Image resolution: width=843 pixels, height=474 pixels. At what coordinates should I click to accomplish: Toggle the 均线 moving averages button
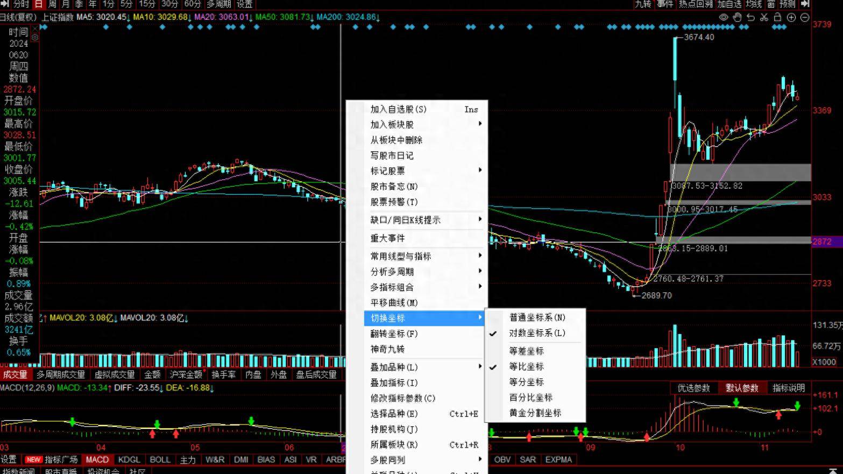754,4
